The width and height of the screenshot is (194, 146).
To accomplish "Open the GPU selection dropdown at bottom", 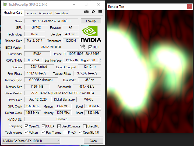I will tap(31, 141).
